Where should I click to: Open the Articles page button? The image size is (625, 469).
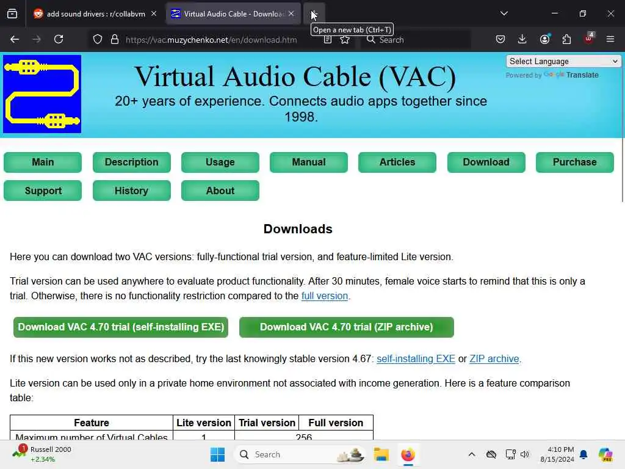tap(397, 162)
